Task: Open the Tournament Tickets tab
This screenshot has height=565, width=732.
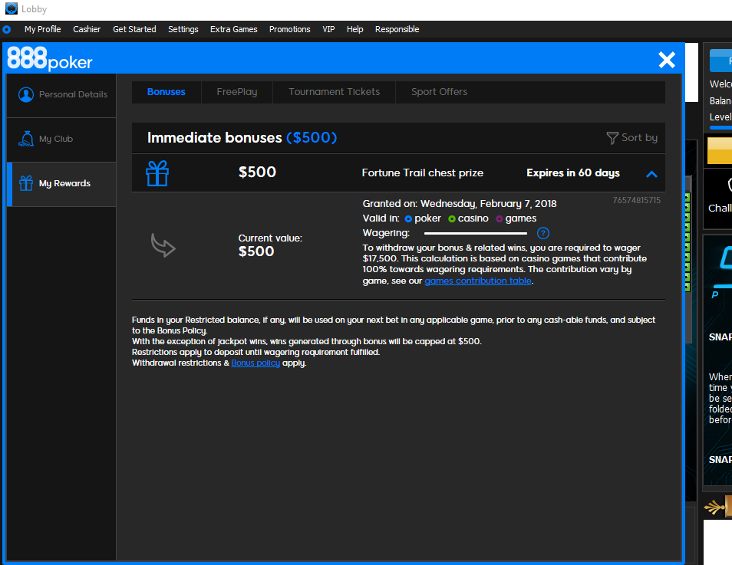Action: pos(335,92)
